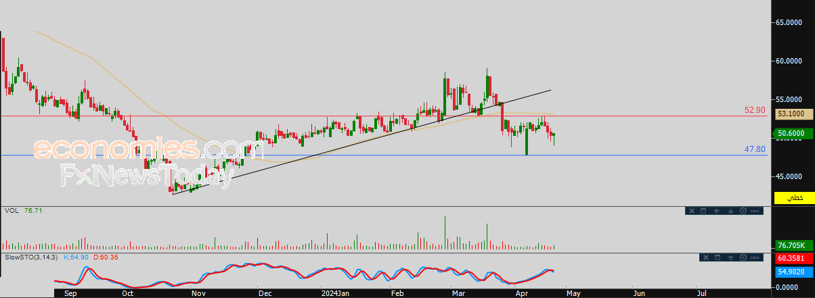Image resolution: width=815 pixels, height=298 pixels.
Task: Click the Jun label on time axis
Action: coord(639,294)
